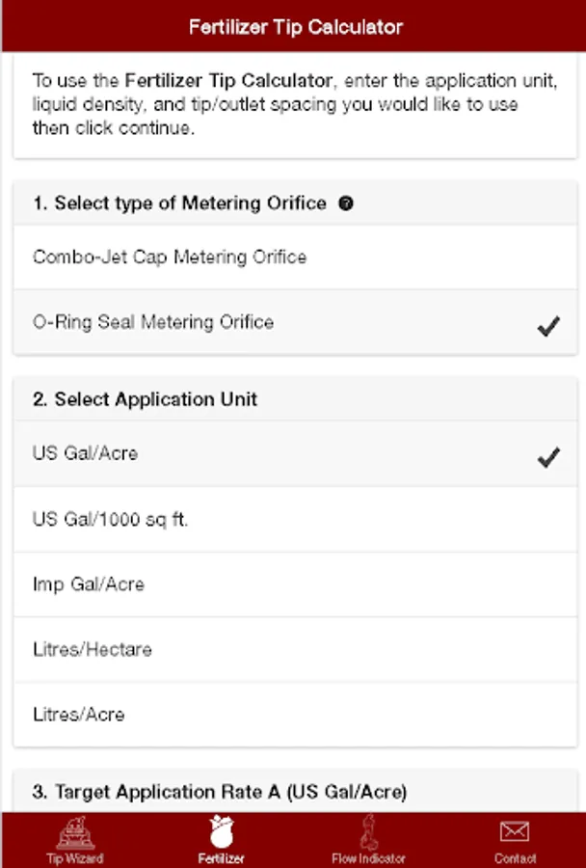Image resolution: width=586 pixels, height=868 pixels.
Task: Switch to the Flow Indicator tab label
Action: tap(368, 857)
